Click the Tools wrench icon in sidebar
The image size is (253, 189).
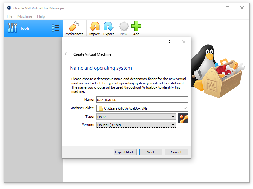[12, 28]
